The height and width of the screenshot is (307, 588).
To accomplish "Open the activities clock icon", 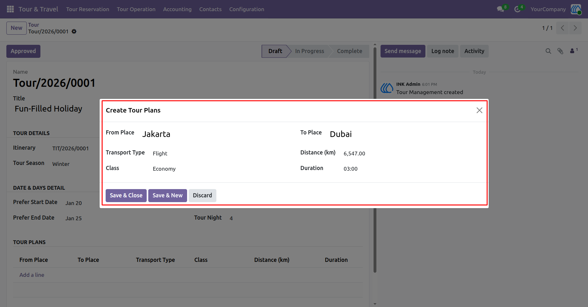I will 518,9.
